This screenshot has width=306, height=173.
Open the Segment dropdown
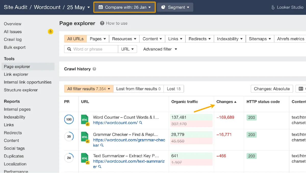(175, 7)
